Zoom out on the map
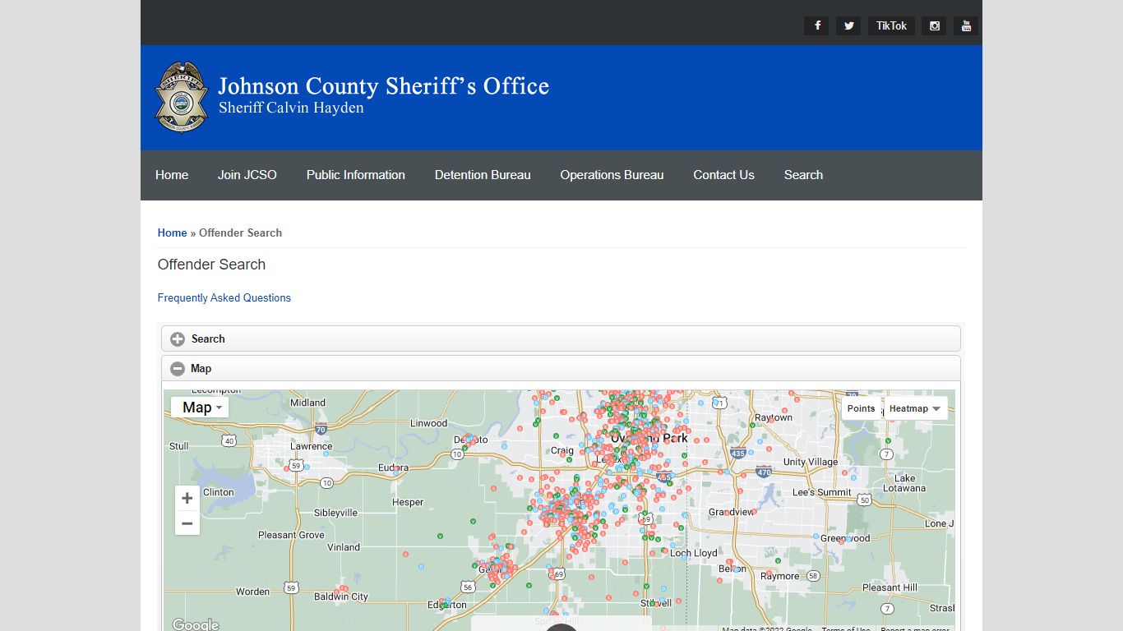The width and height of the screenshot is (1123, 631). (187, 523)
